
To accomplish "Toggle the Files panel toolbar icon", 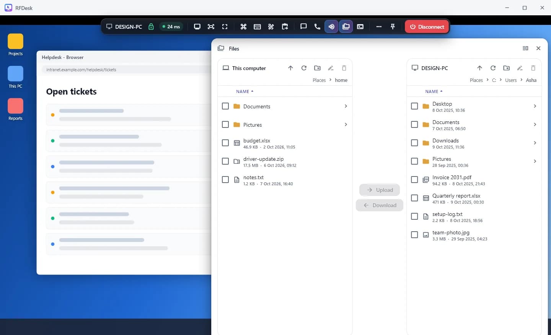I will click(346, 27).
